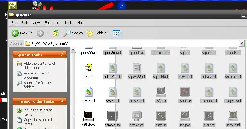
Task: Select the ssdpapi.dll file icon
Action: (209, 92)
